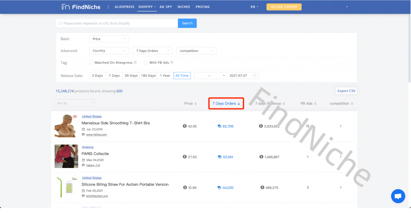Screen dimensions: 411x222
Task: Click calendar icon beside Feb 26,2021
Action: (x=83, y=191)
